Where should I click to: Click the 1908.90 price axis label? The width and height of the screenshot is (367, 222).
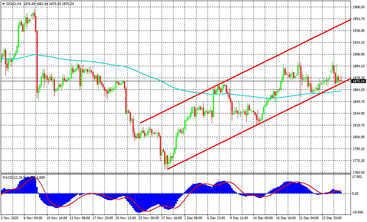(358, 54)
